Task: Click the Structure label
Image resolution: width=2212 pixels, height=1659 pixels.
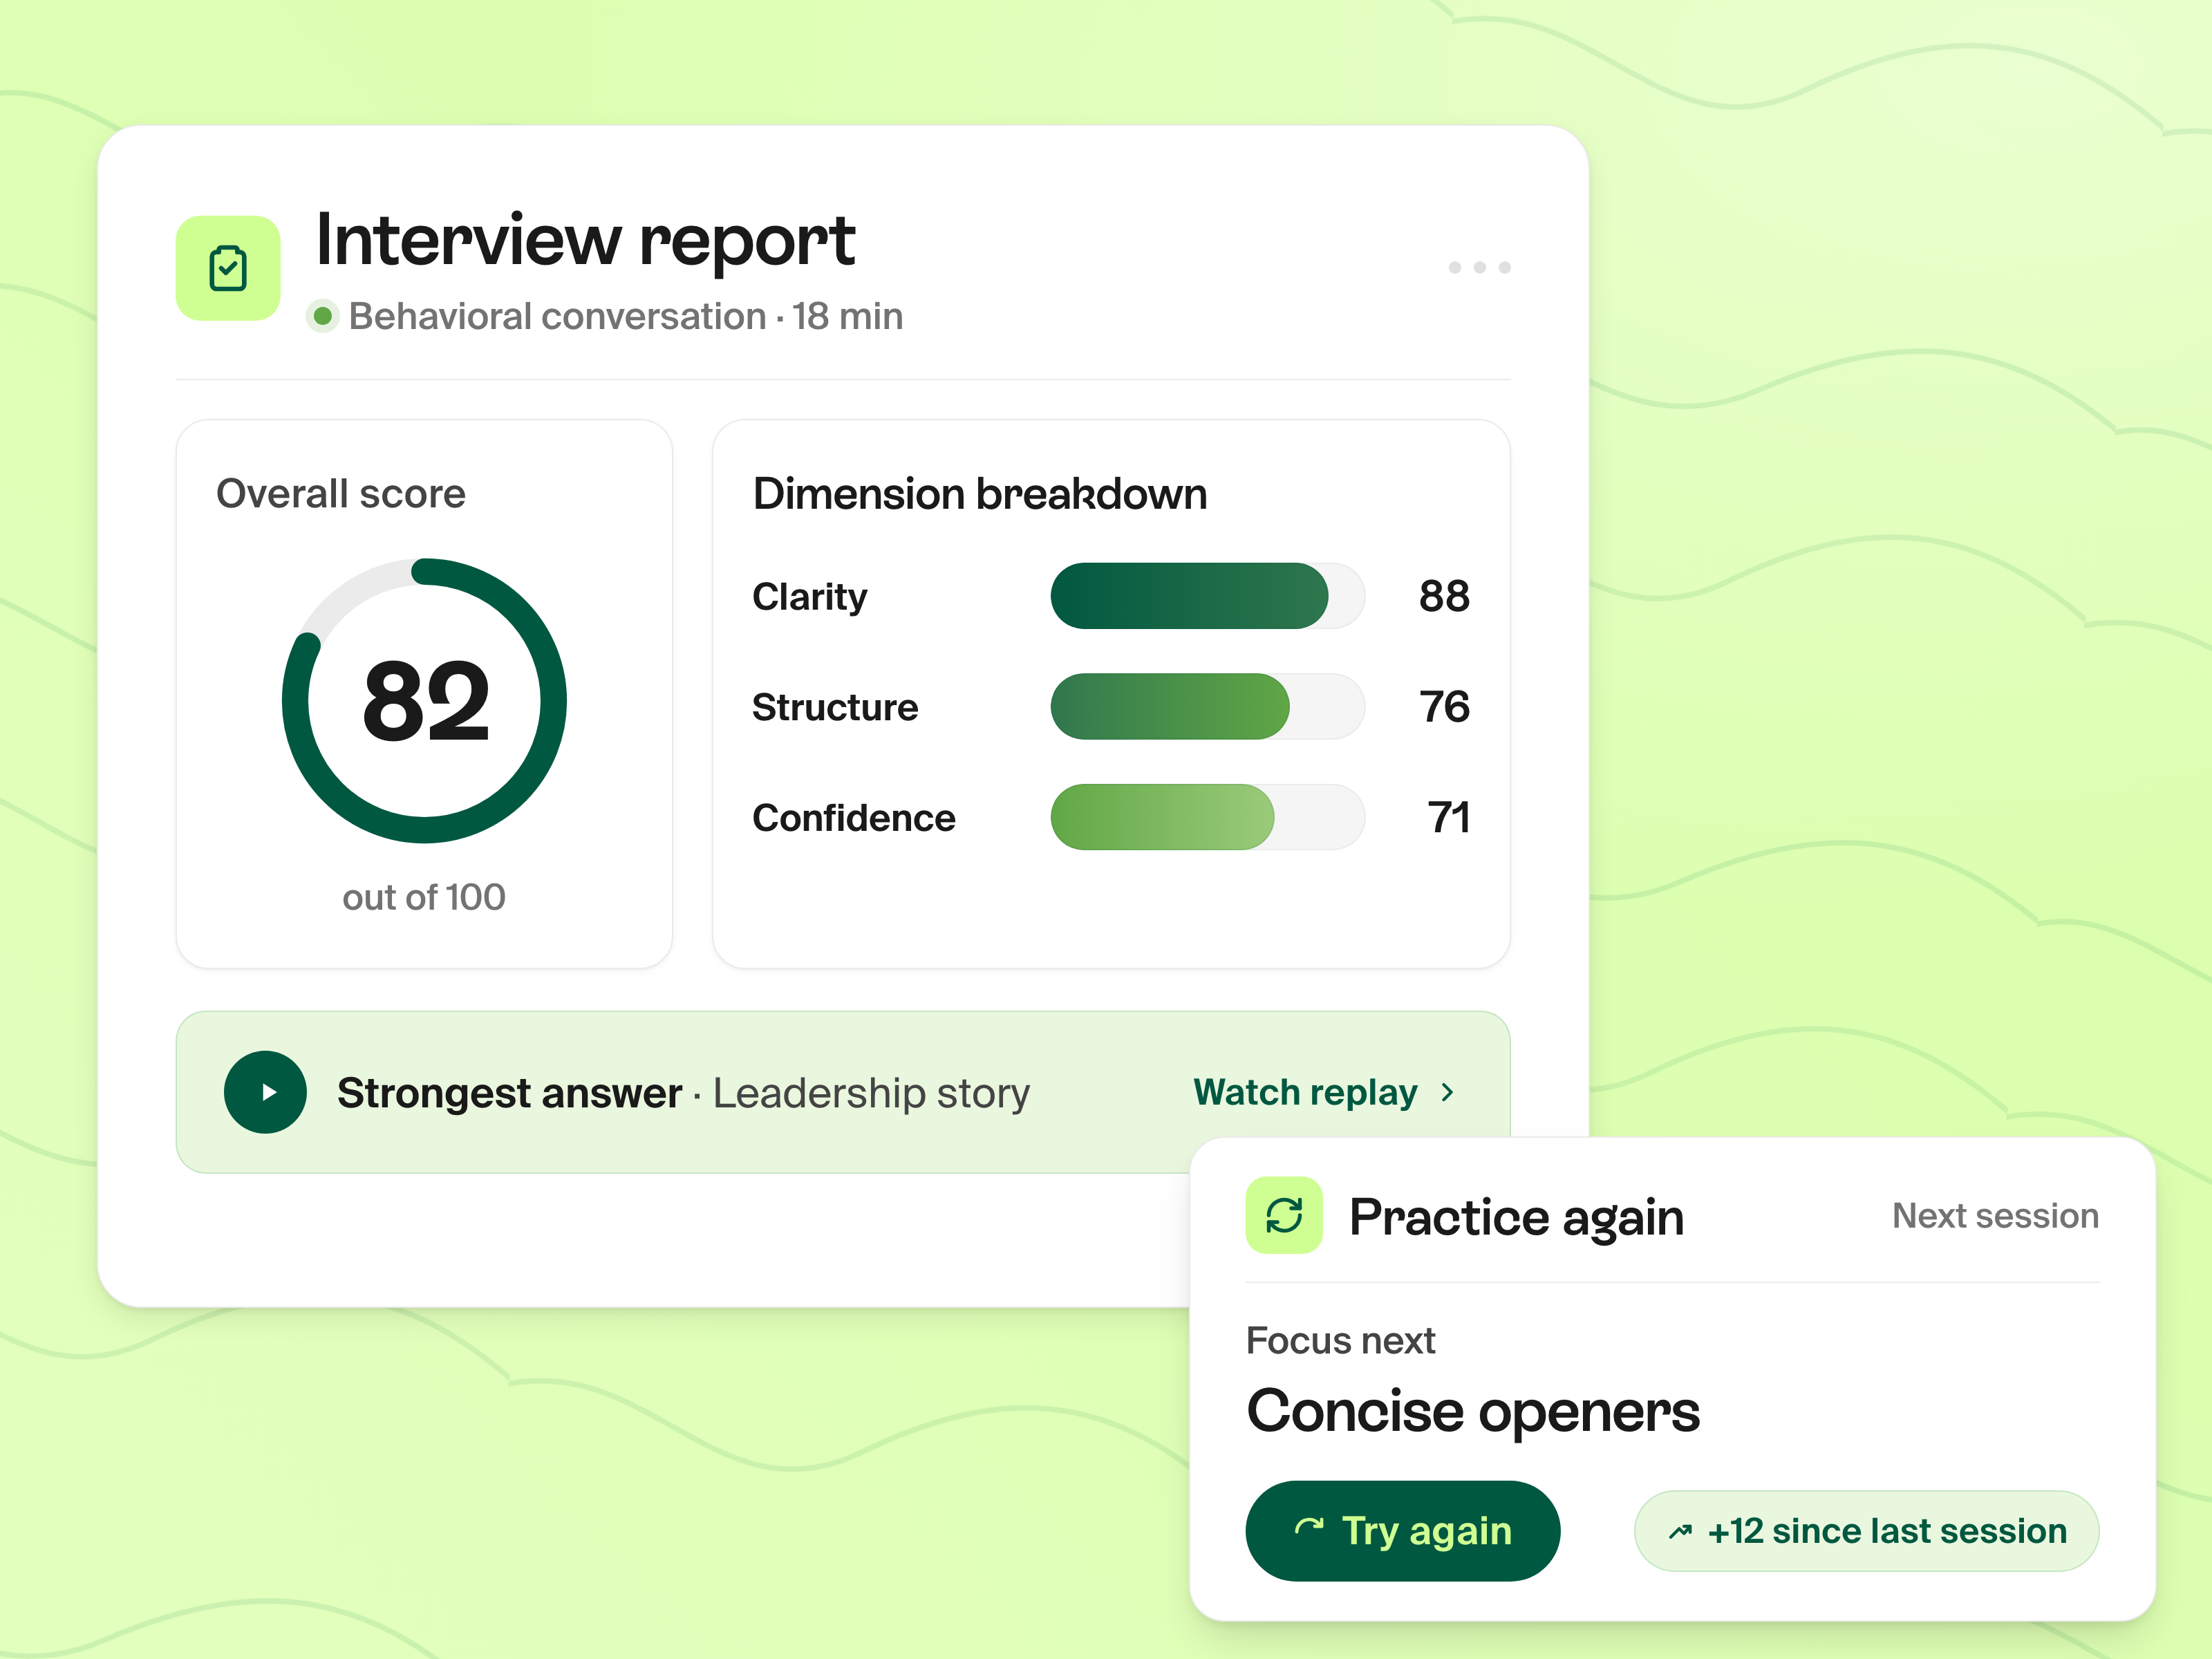Action: point(835,707)
